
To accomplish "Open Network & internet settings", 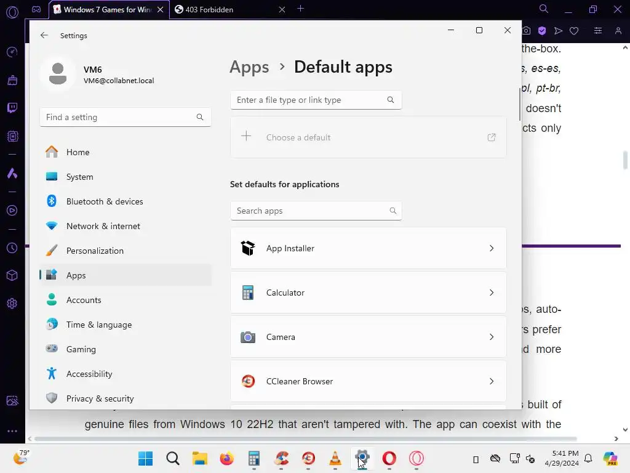I will [126, 226].
